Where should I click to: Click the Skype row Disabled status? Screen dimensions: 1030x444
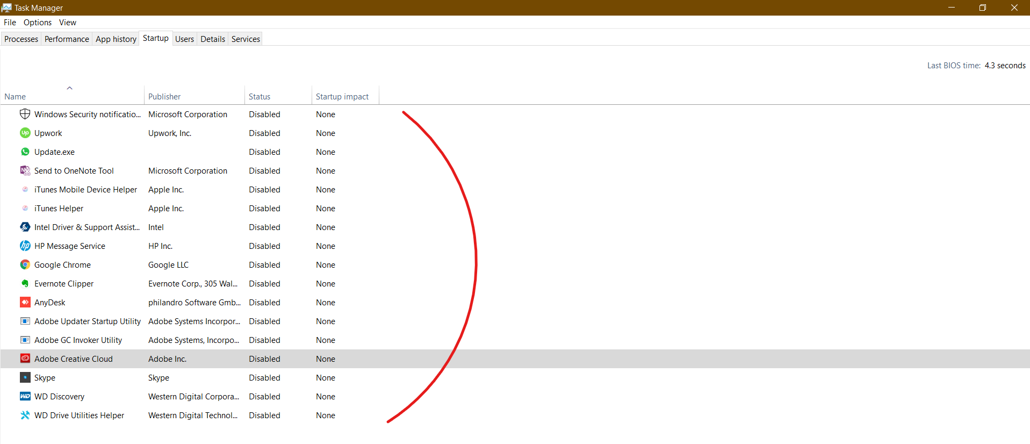pos(264,377)
